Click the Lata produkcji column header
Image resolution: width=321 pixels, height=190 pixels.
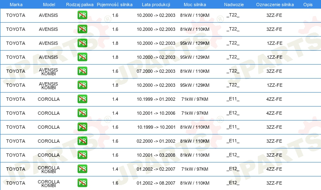[156, 5]
